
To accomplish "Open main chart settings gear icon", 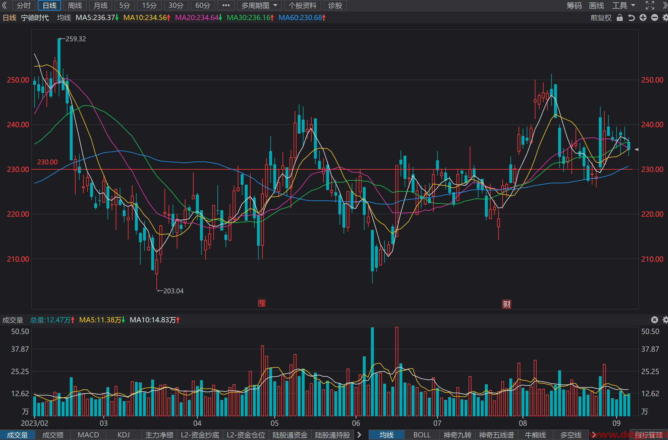I will (x=665, y=18).
